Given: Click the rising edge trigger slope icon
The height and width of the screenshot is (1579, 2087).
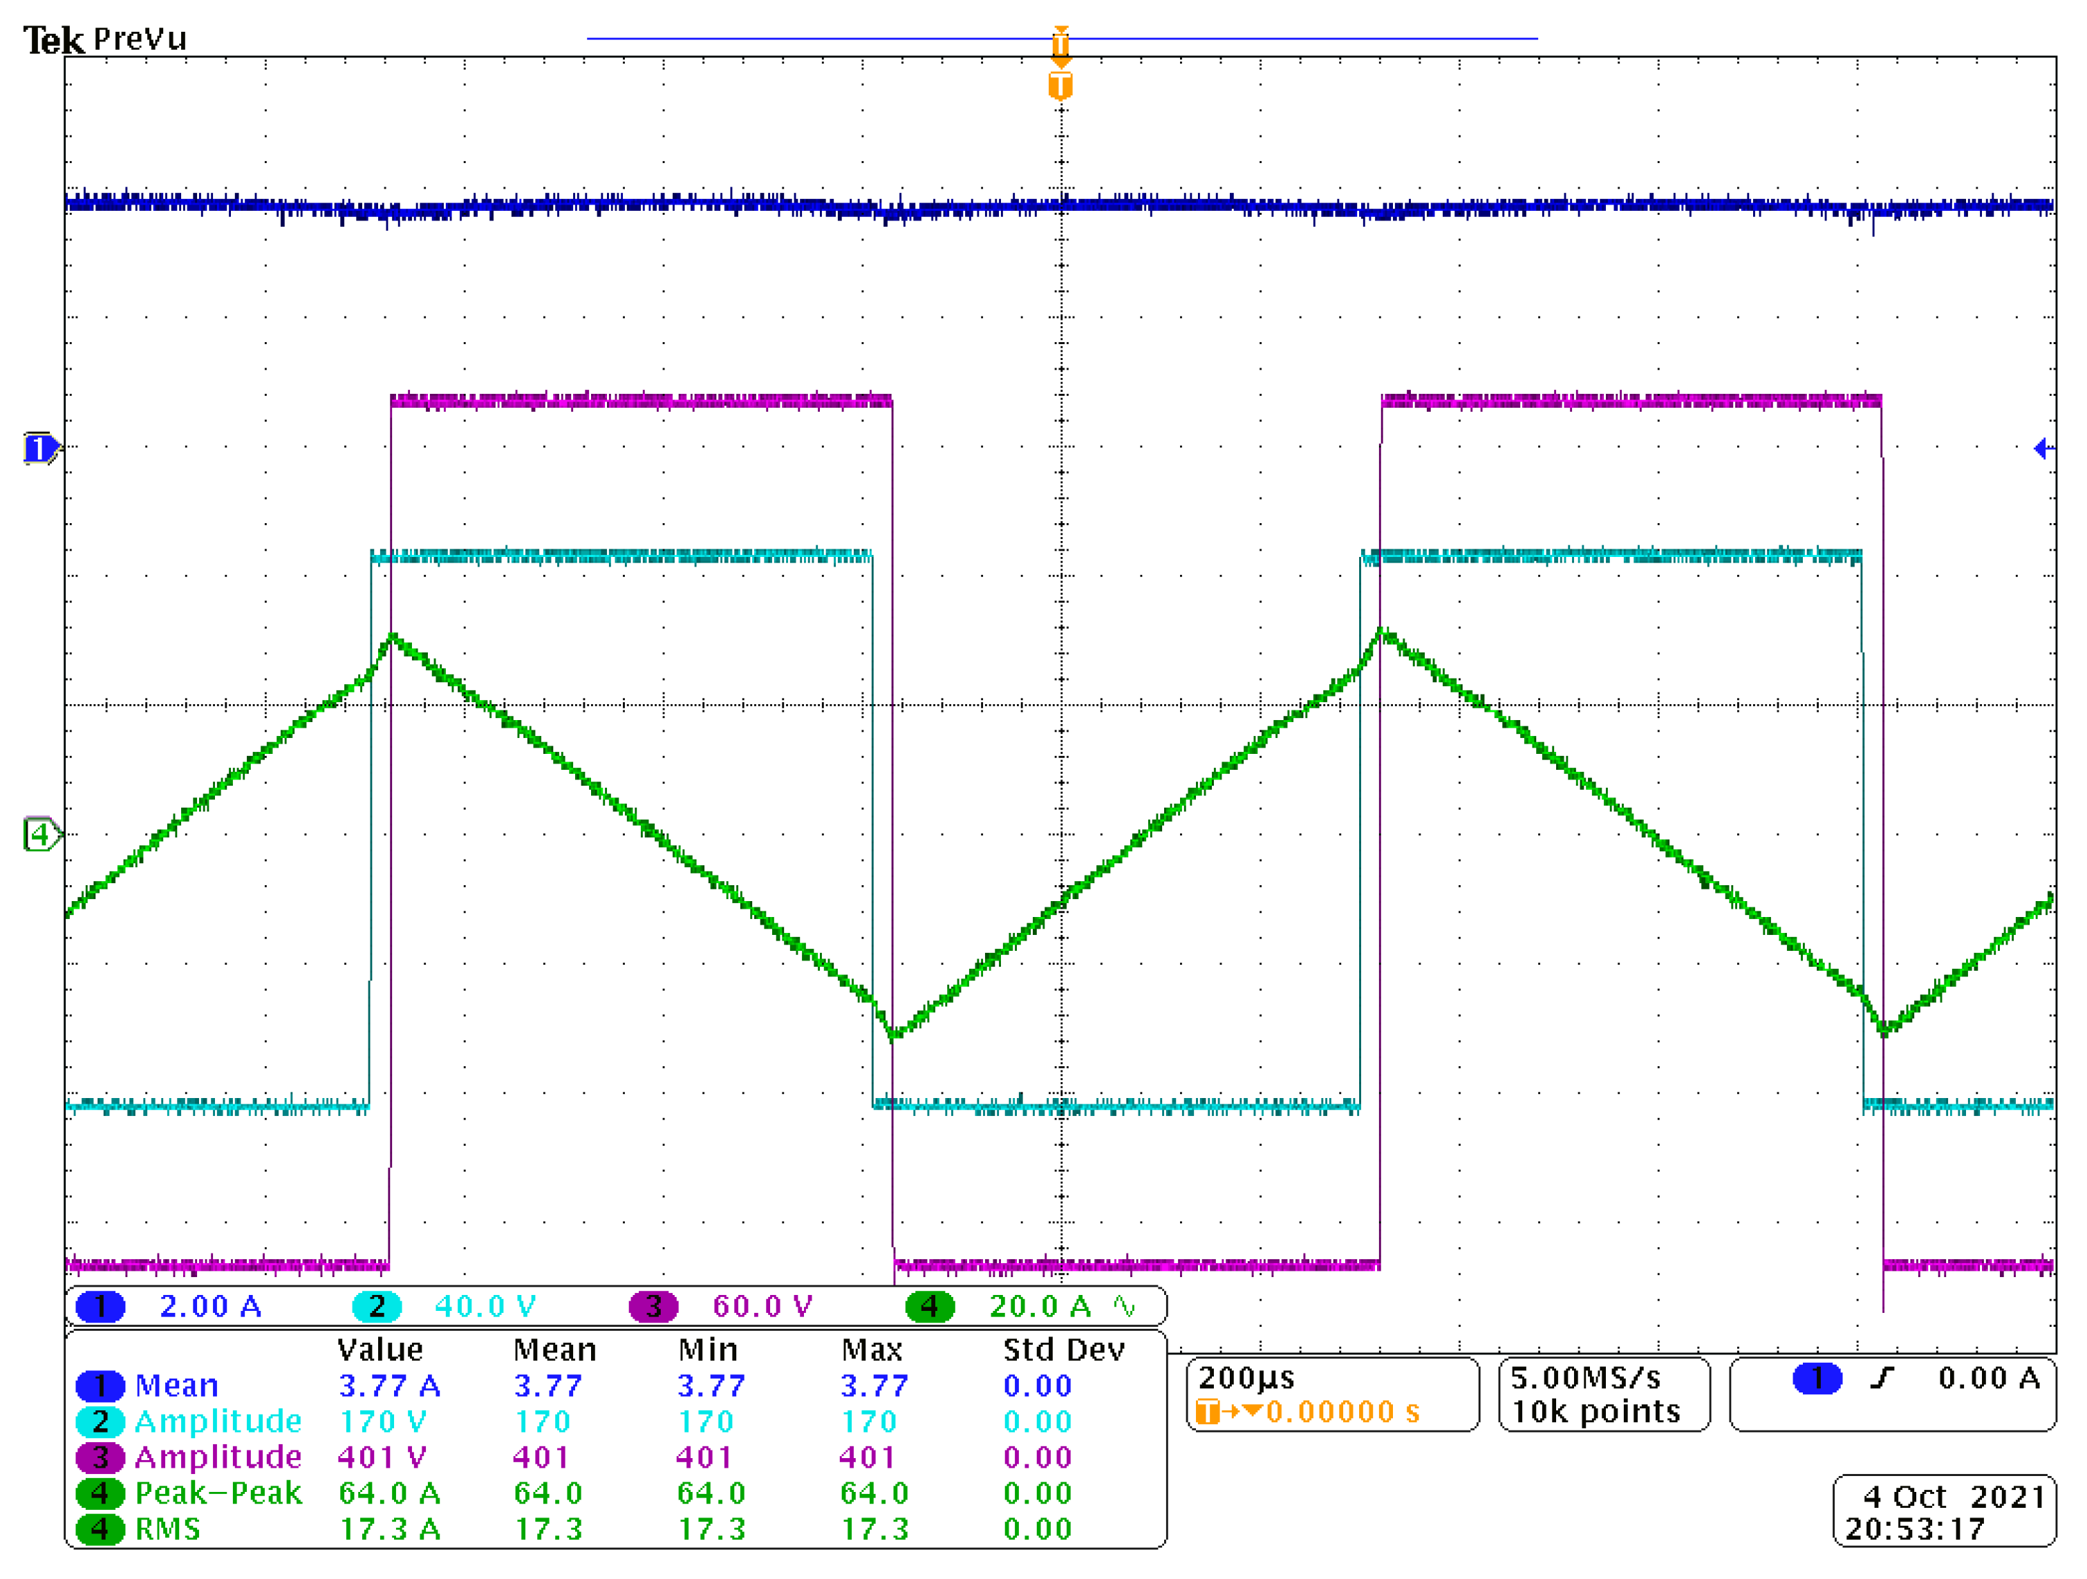Looking at the screenshot, I should pos(1882,1379).
